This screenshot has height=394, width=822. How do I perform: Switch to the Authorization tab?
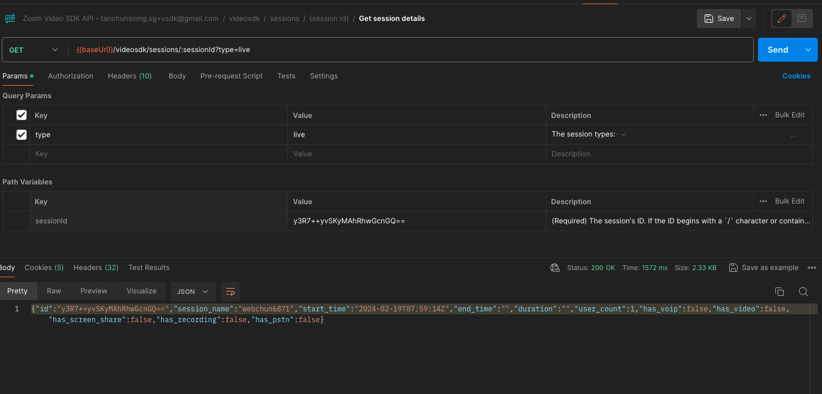pyautogui.click(x=71, y=76)
